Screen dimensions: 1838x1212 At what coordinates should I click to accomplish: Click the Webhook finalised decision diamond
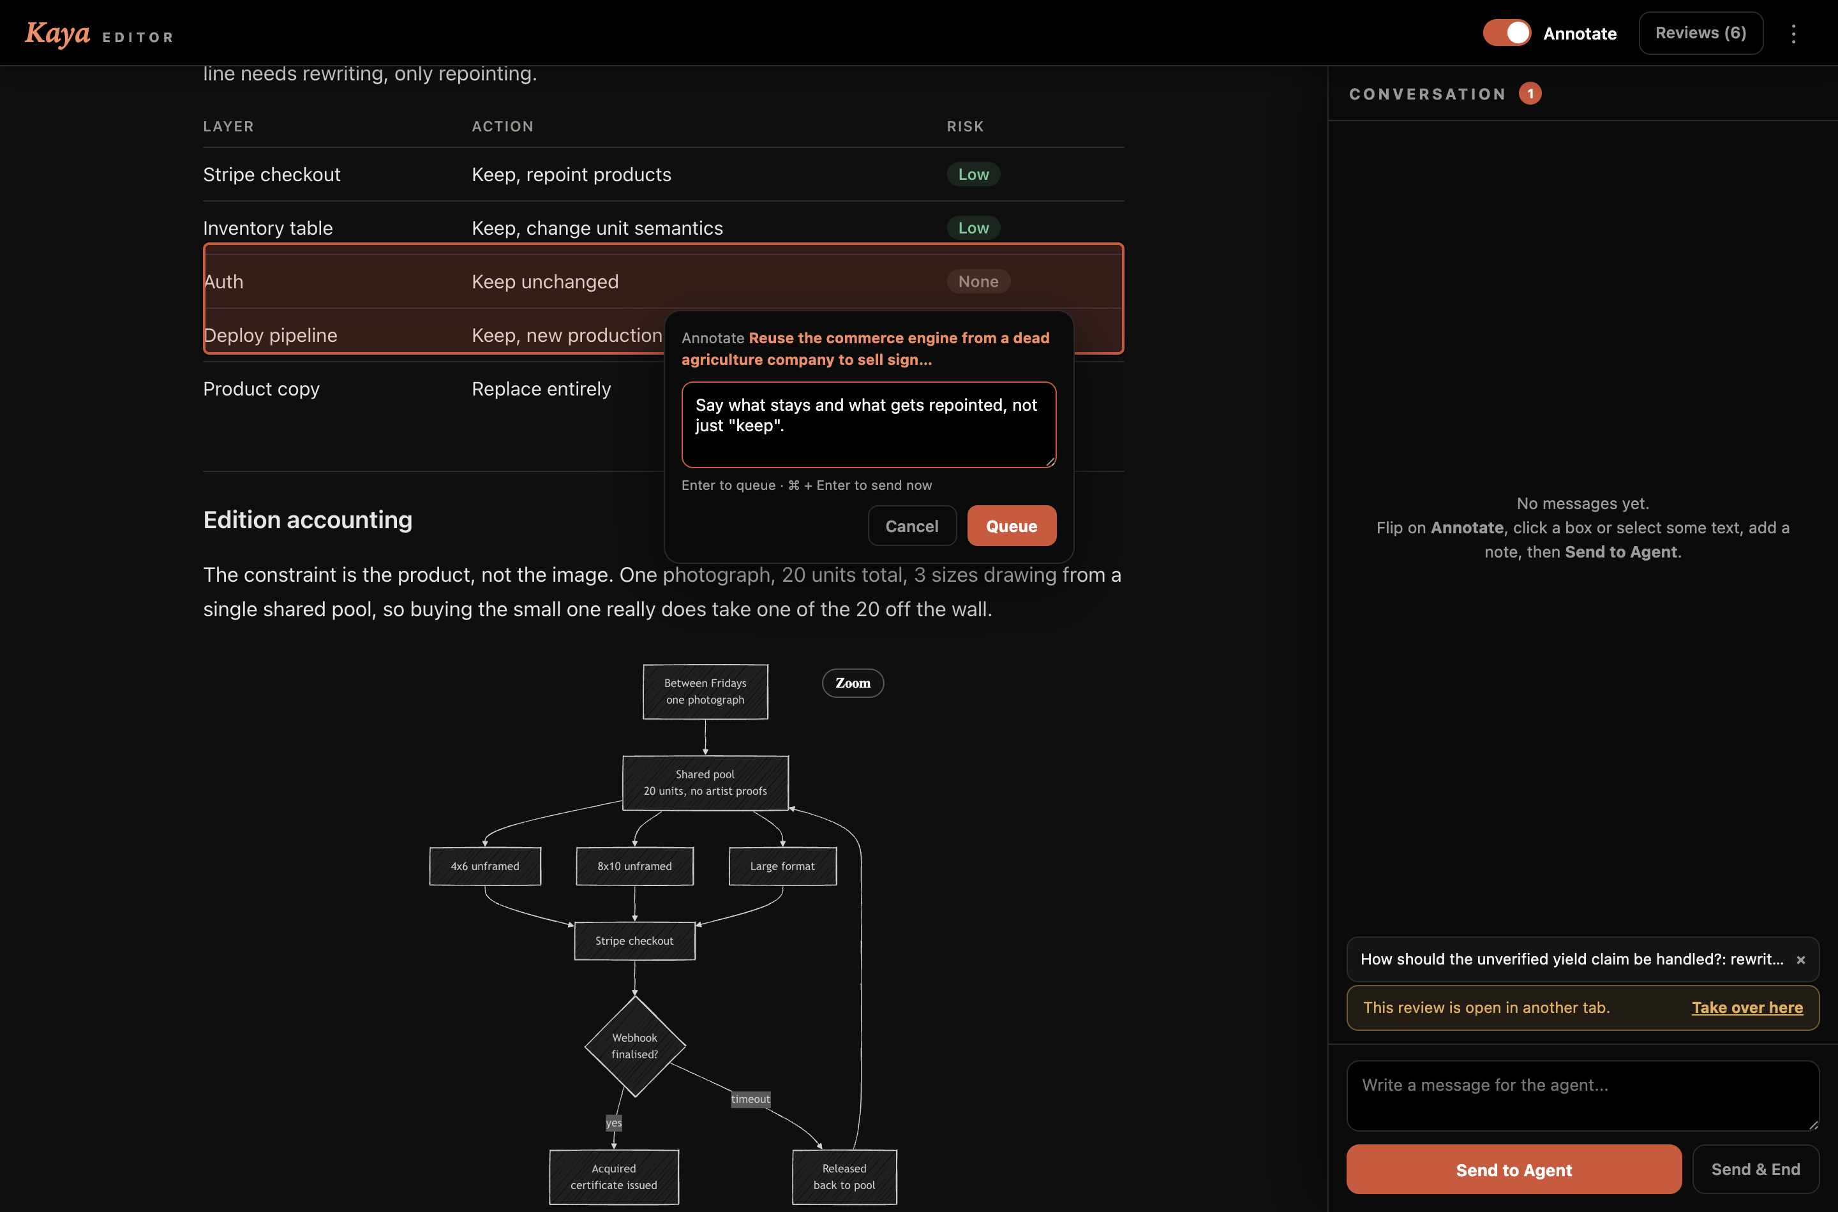635,1046
